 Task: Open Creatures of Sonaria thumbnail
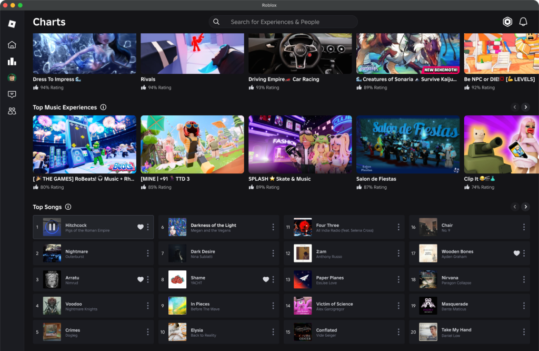pyautogui.click(x=408, y=53)
